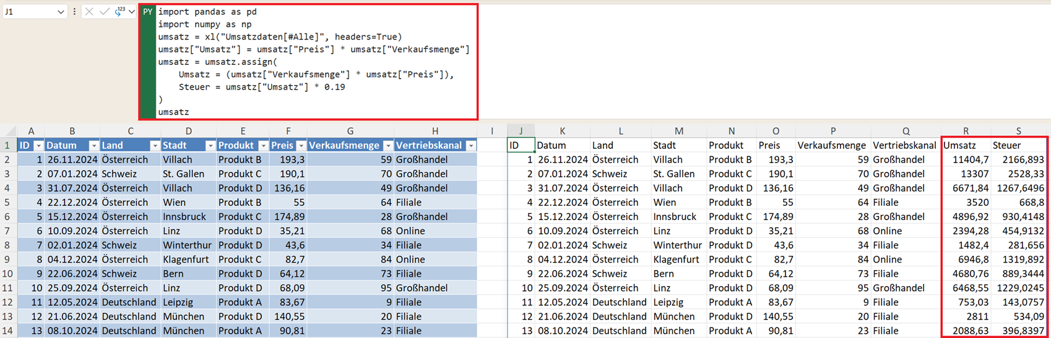Open the Verkaufsmenge filter dropdown

(x=388, y=146)
